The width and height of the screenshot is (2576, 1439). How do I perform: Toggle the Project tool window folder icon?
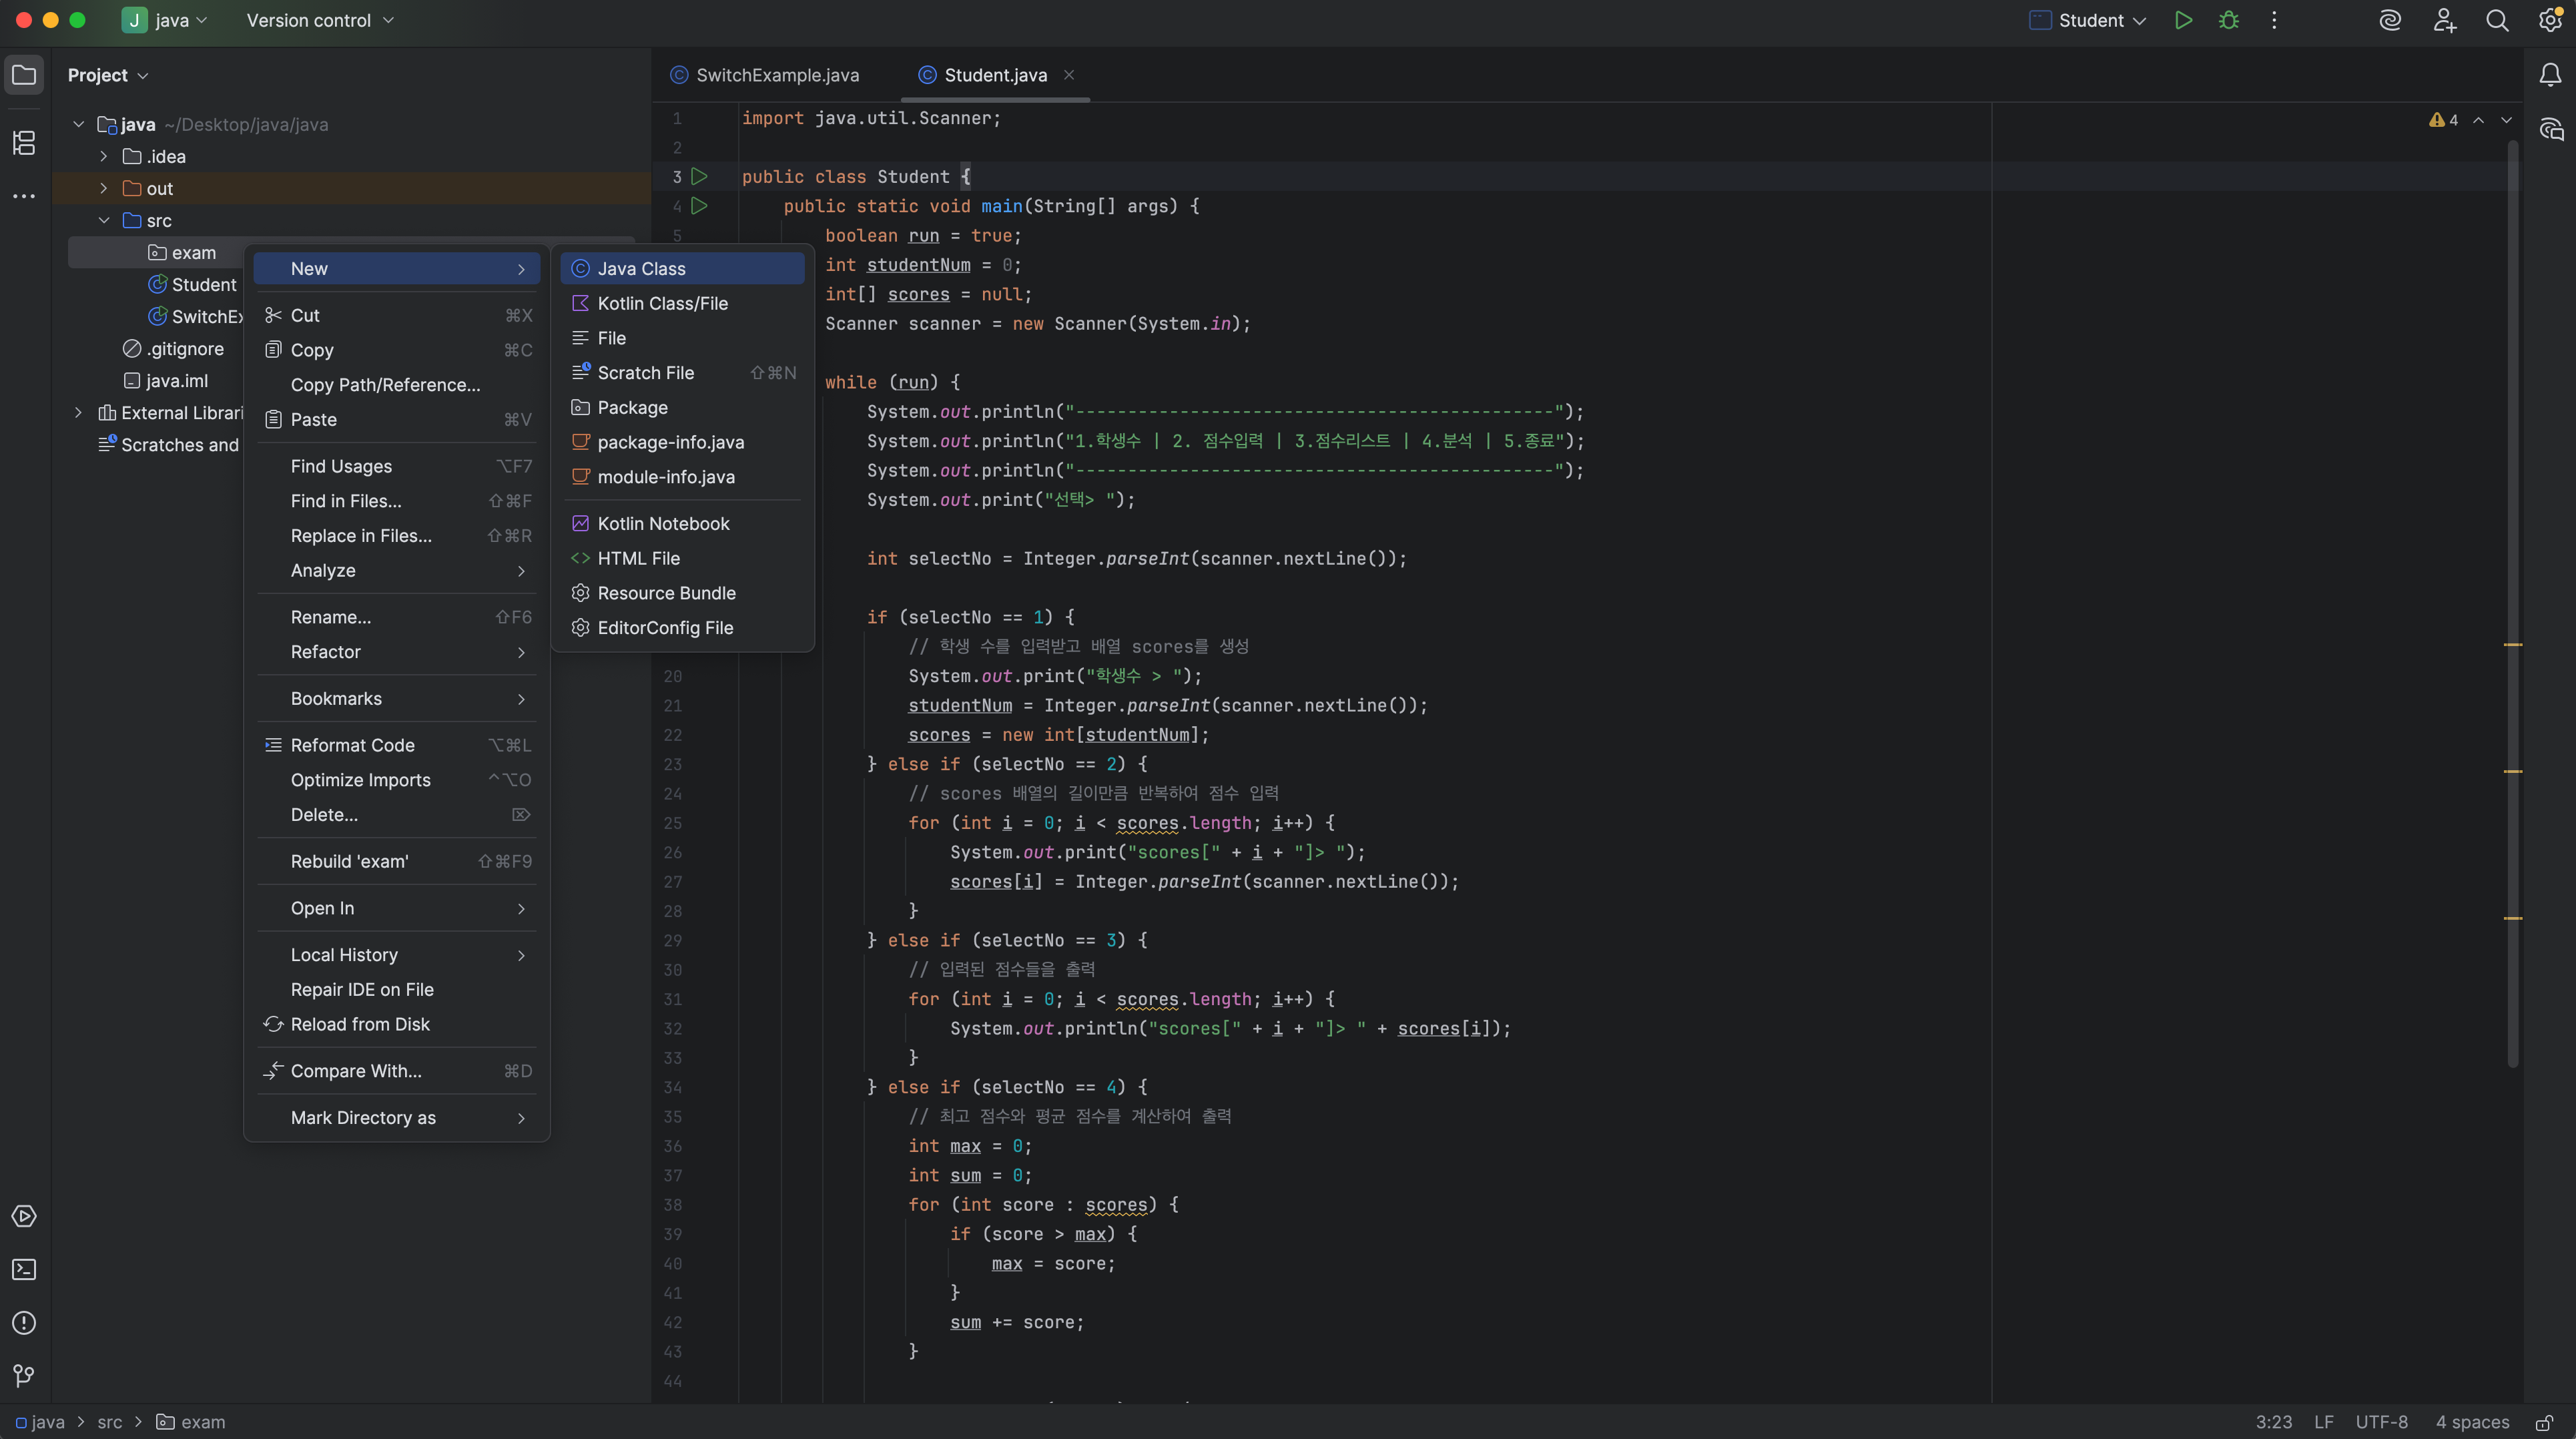click(x=24, y=75)
